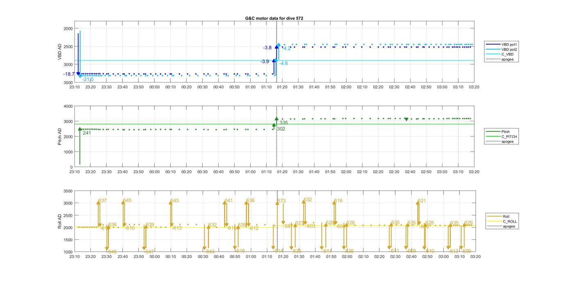
Task: Click the 'Pitch AD' y-axis label
Action: pyautogui.click(x=60, y=136)
